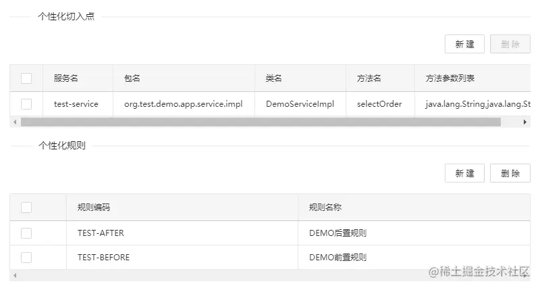Click the test-service cell
The width and height of the screenshot is (540, 288).
78,104
